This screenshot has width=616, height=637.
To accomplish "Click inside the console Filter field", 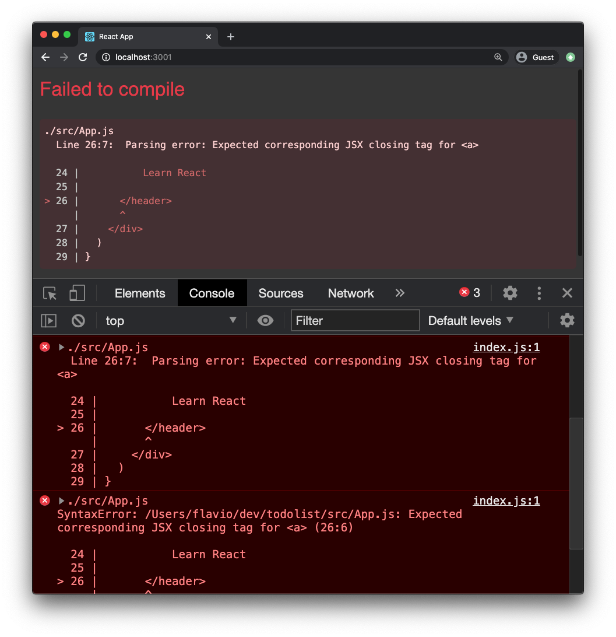I will point(355,320).
